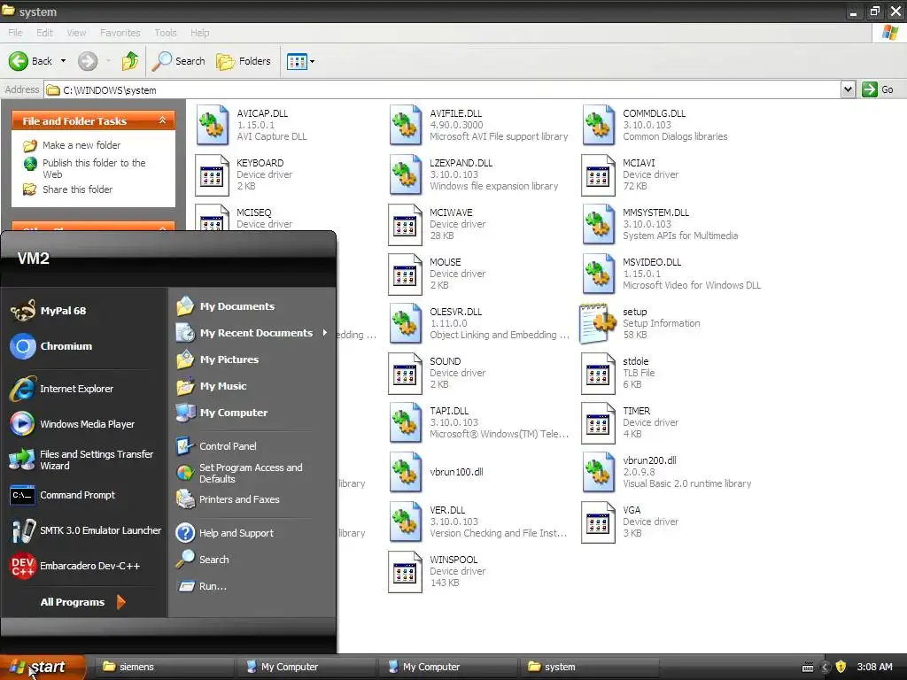The height and width of the screenshot is (680, 907).
Task: Select the MCIAVI device driver icon
Action: (598, 174)
